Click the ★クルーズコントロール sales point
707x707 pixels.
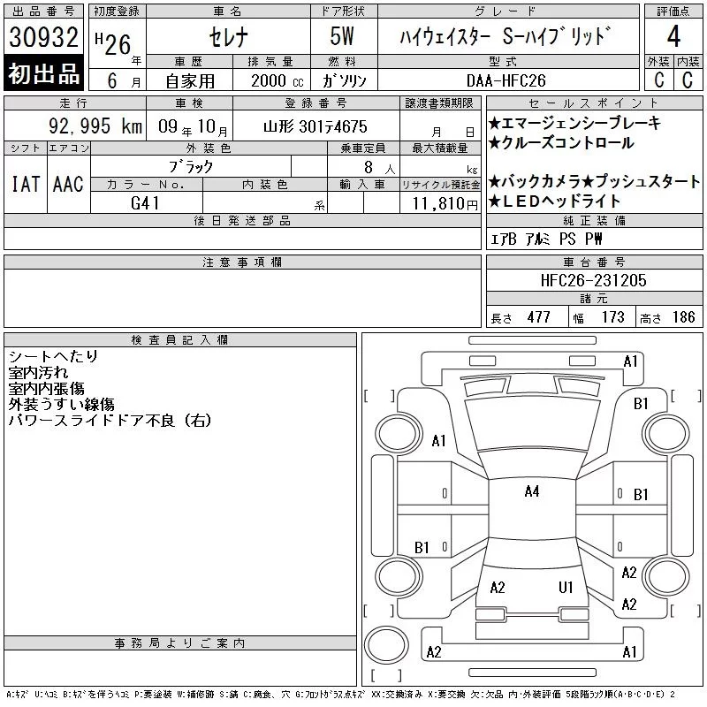(561, 143)
